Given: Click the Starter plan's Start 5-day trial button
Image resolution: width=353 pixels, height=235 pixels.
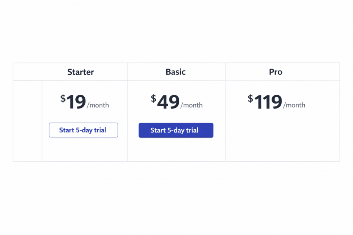Looking at the screenshot, I should [x=83, y=130].
